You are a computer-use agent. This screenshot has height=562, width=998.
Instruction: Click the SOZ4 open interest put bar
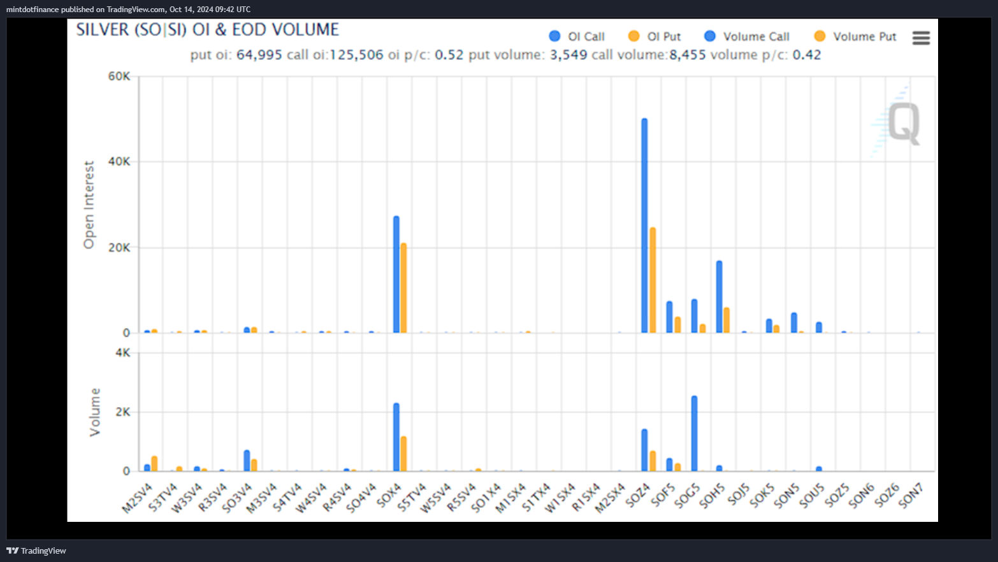tap(653, 280)
